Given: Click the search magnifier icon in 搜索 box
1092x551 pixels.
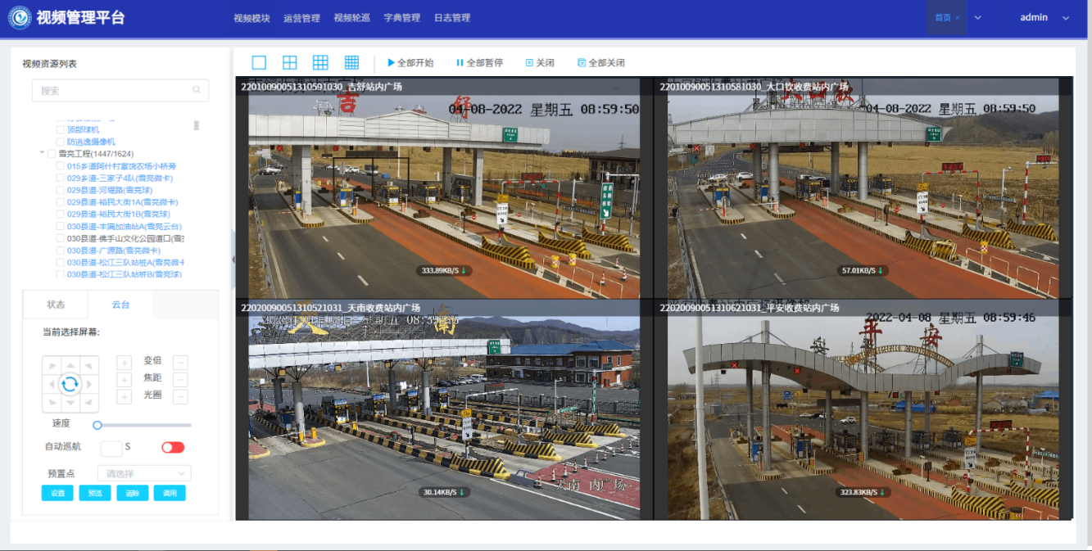Looking at the screenshot, I should pos(197,90).
